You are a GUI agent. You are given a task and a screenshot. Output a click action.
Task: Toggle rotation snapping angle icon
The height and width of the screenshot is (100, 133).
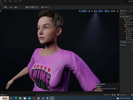pos(100,11)
